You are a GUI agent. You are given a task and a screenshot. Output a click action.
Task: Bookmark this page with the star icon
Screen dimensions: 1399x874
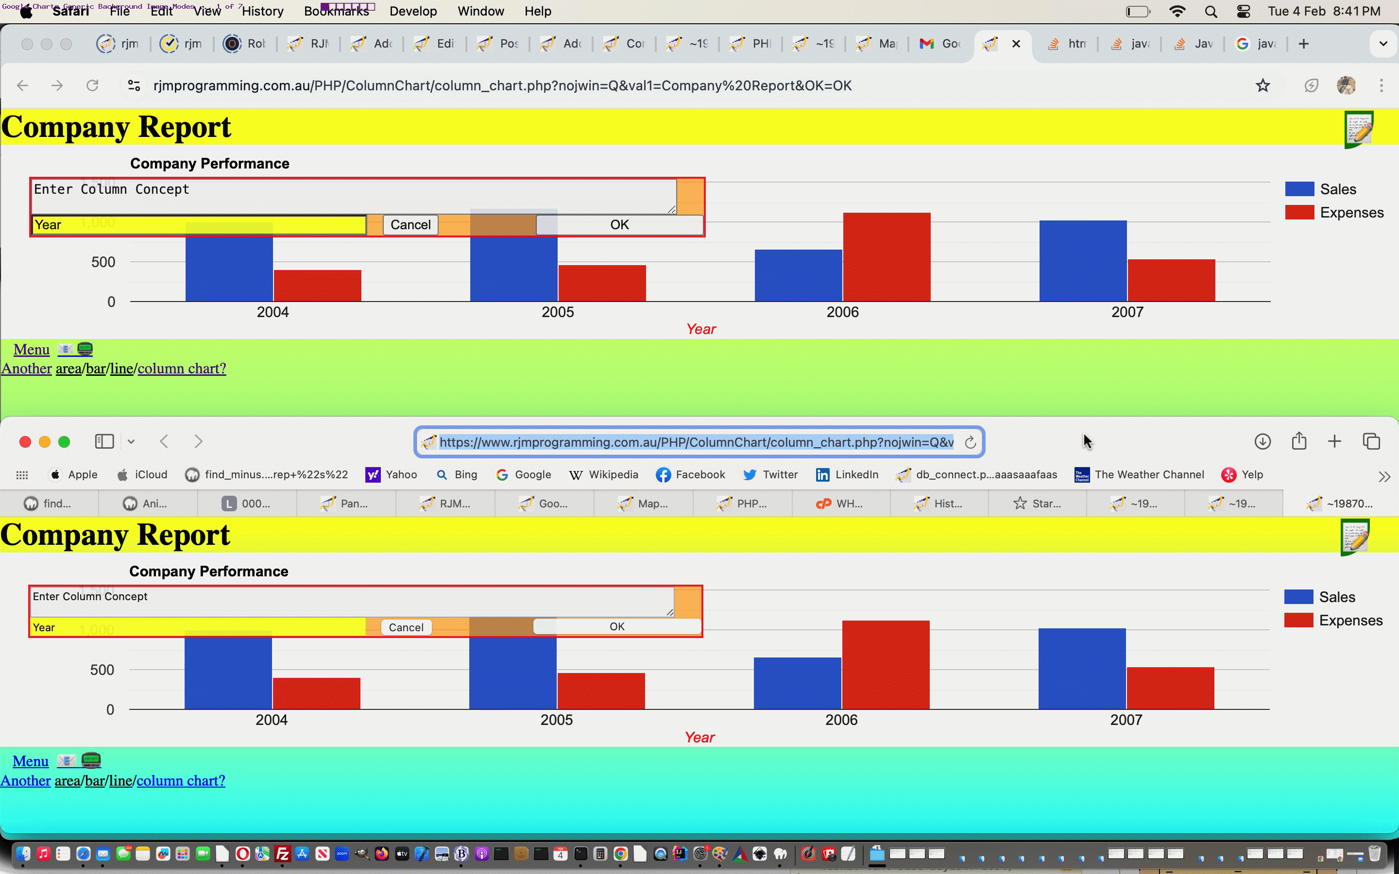pyautogui.click(x=1263, y=85)
